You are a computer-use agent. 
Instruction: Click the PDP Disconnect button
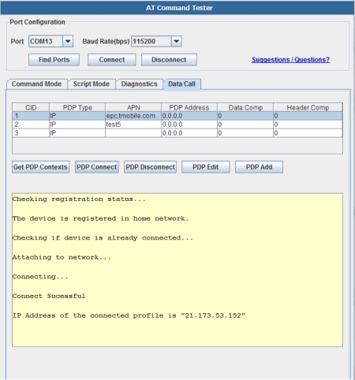click(x=150, y=167)
